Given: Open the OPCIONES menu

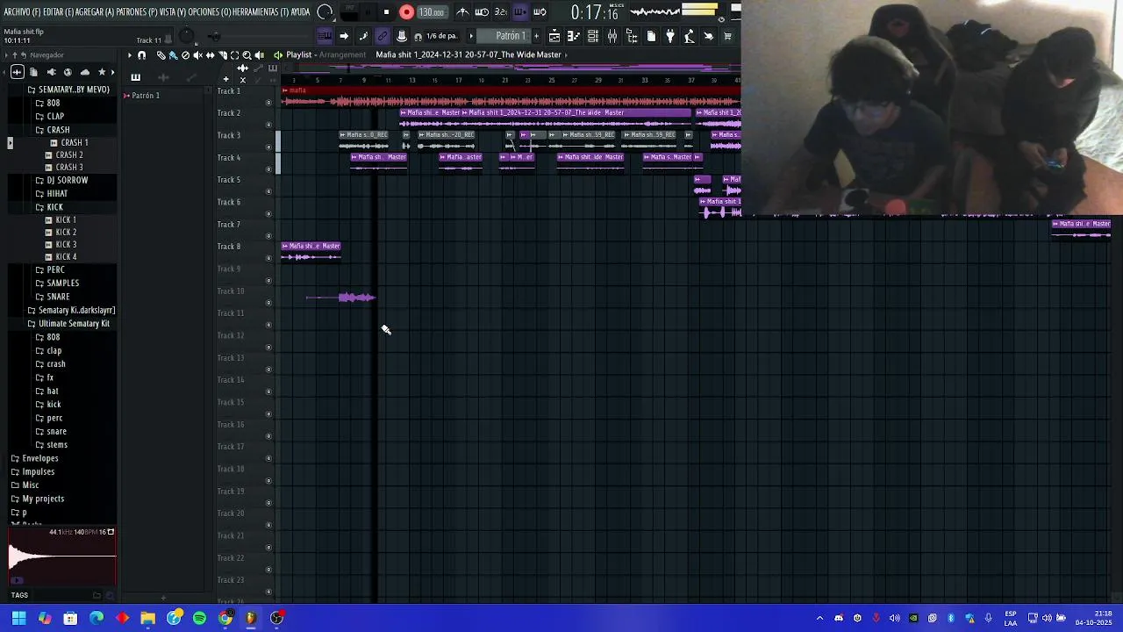Looking at the screenshot, I should [x=211, y=11].
